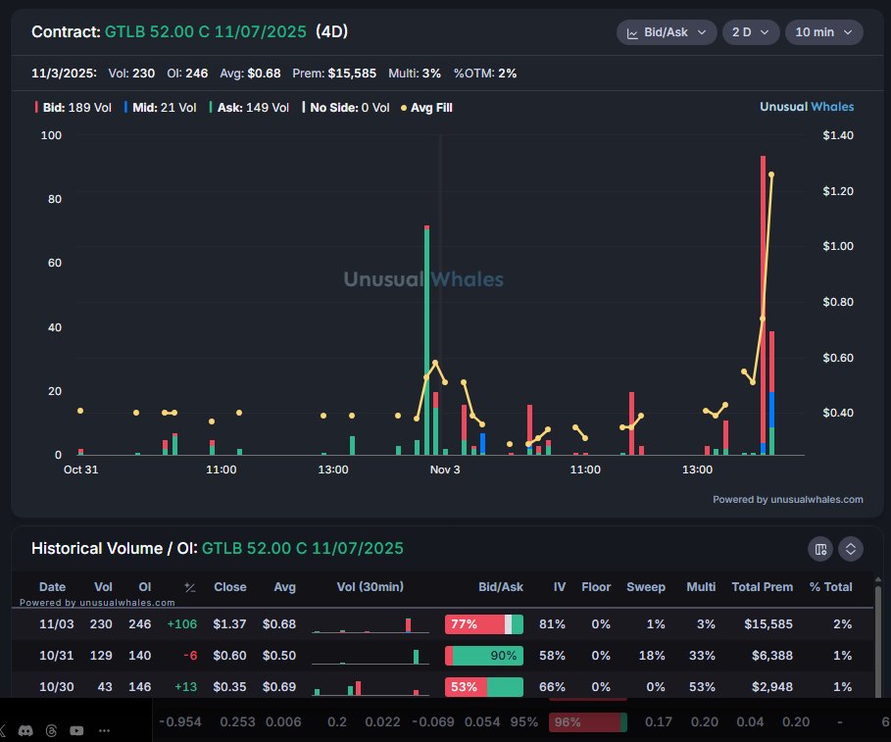Click the +13 OI change value
This screenshot has width=891, height=742.
tap(186, 687)
